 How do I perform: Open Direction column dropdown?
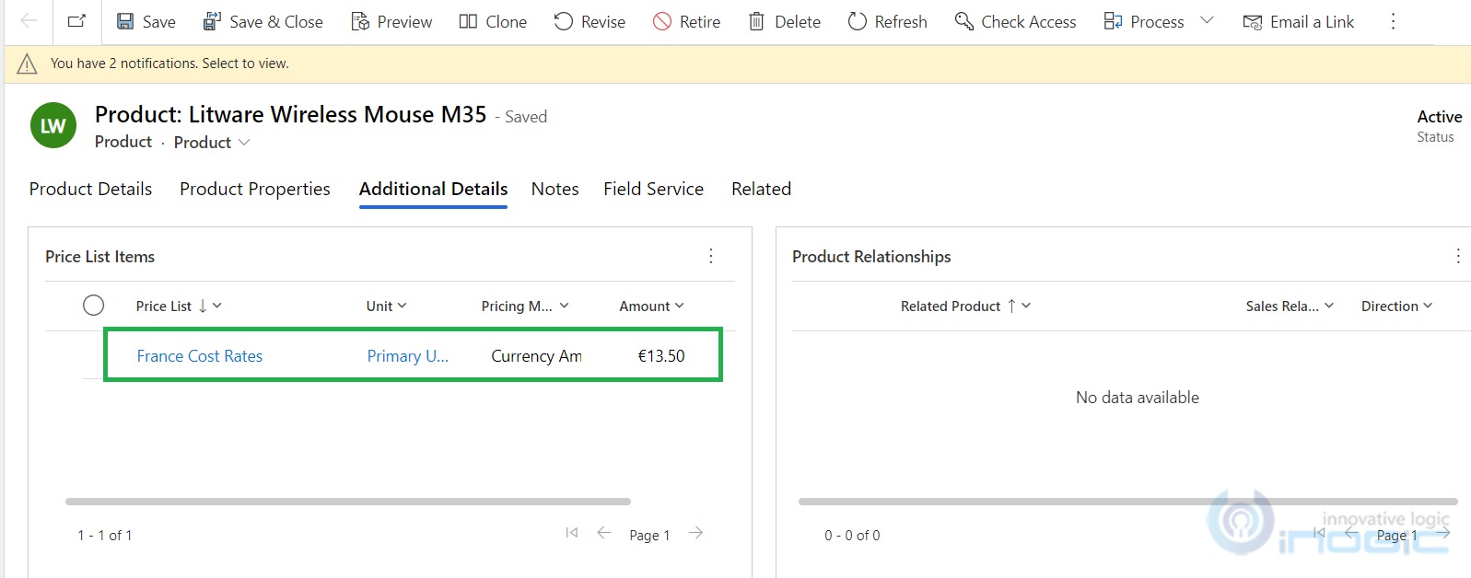1396,306
